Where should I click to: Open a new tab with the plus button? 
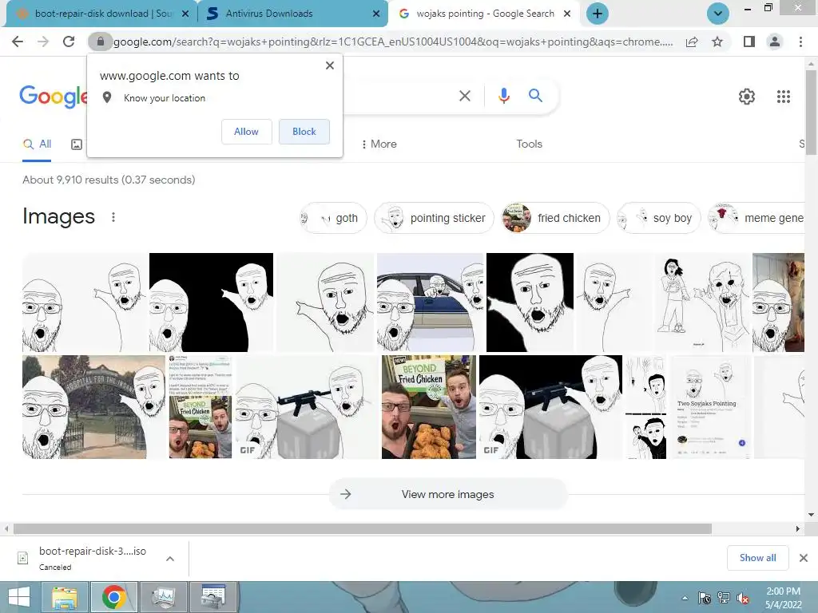(598, 14)
